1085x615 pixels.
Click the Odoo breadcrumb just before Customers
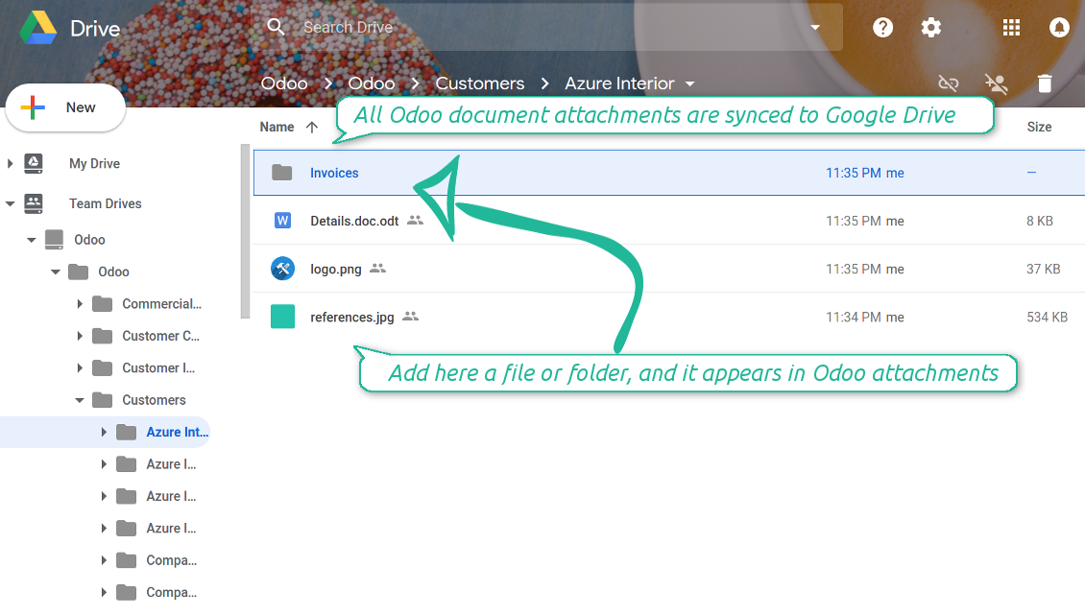click(372, 83)
